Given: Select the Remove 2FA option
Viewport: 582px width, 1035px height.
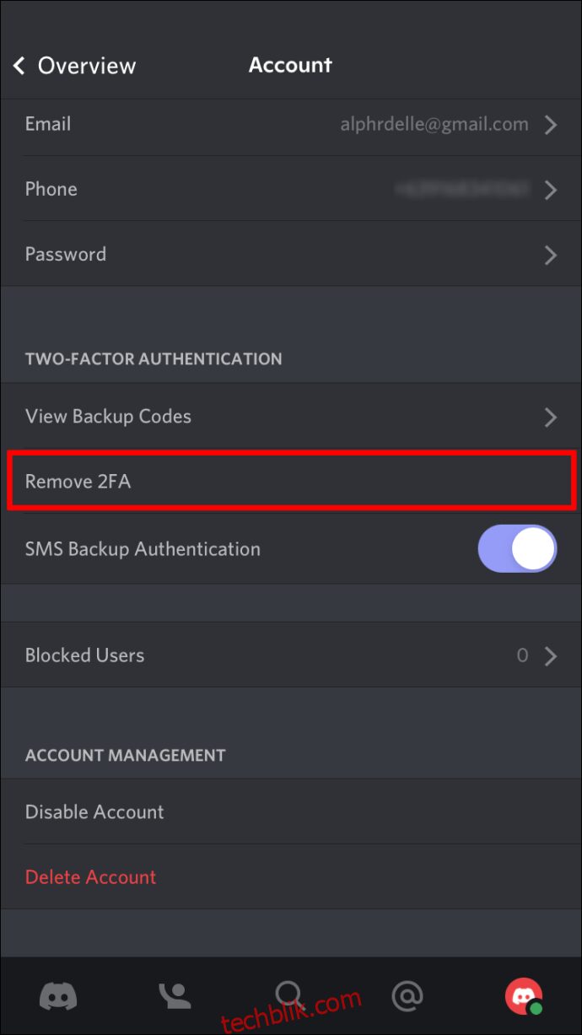Looking at the screenshot, I should (x=291, y=482).
